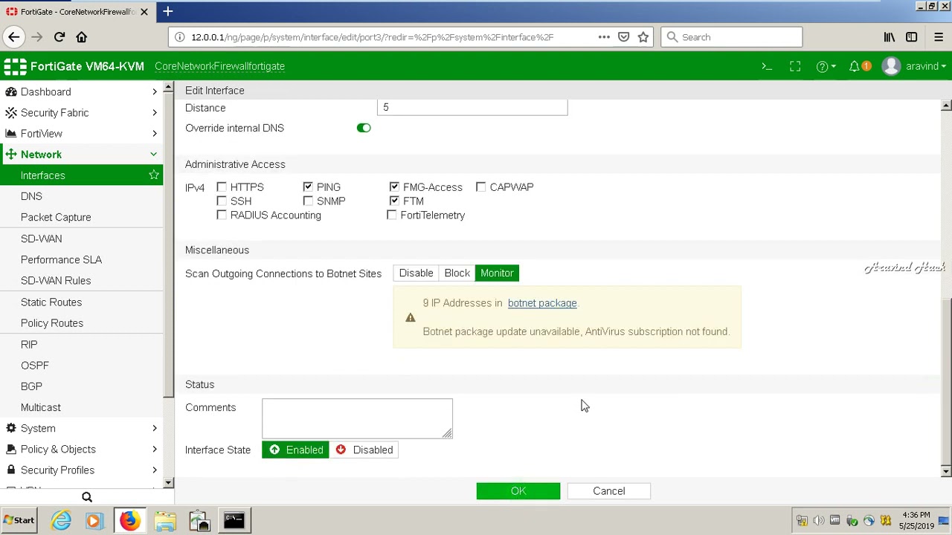Uncheck the PING access checkbox
The height and width of the screenshot is (535, 952).
tap(308, 187)
